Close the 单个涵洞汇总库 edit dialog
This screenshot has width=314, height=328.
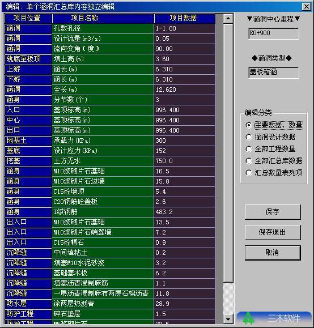tap(307, 6)
